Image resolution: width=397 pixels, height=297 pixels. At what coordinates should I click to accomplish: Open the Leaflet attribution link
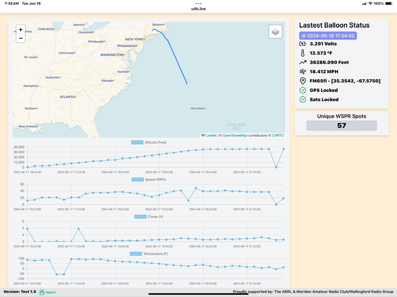pyautogui.click(x=211, y=135)
